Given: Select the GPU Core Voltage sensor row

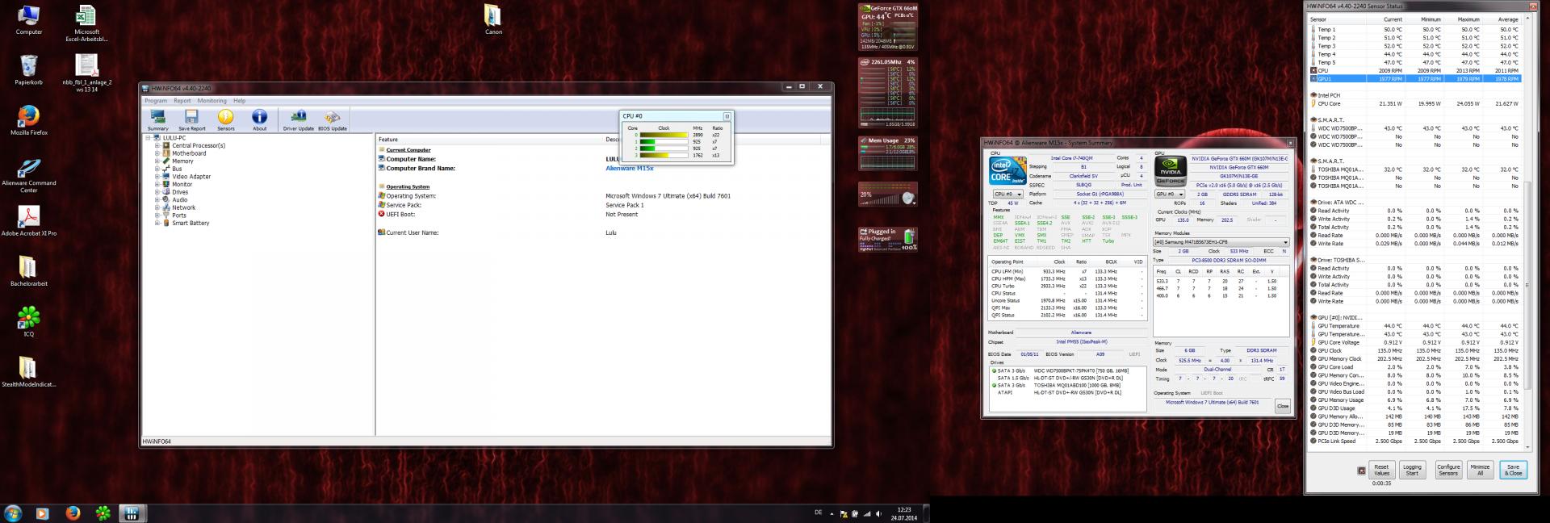Looking at the screenshot, I should click(x=1414, y=342).
